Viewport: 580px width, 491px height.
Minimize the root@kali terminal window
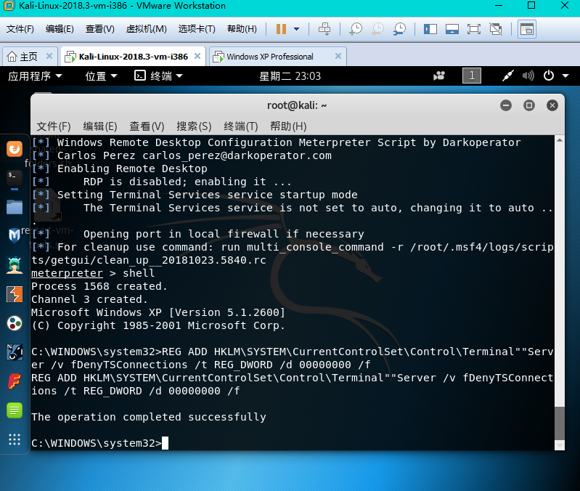[506, 105]
